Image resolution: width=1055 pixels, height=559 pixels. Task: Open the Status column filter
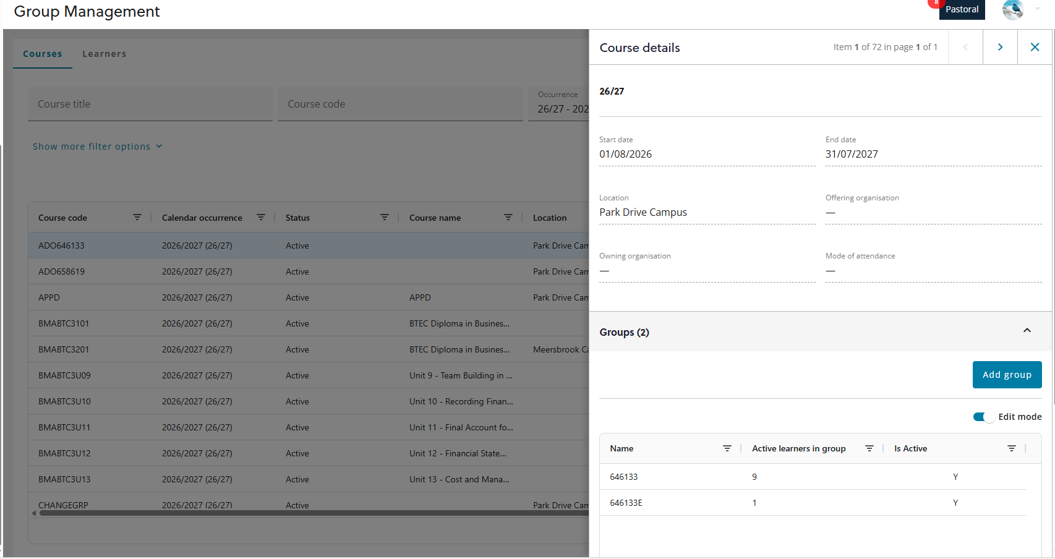(x=385, y=217)
